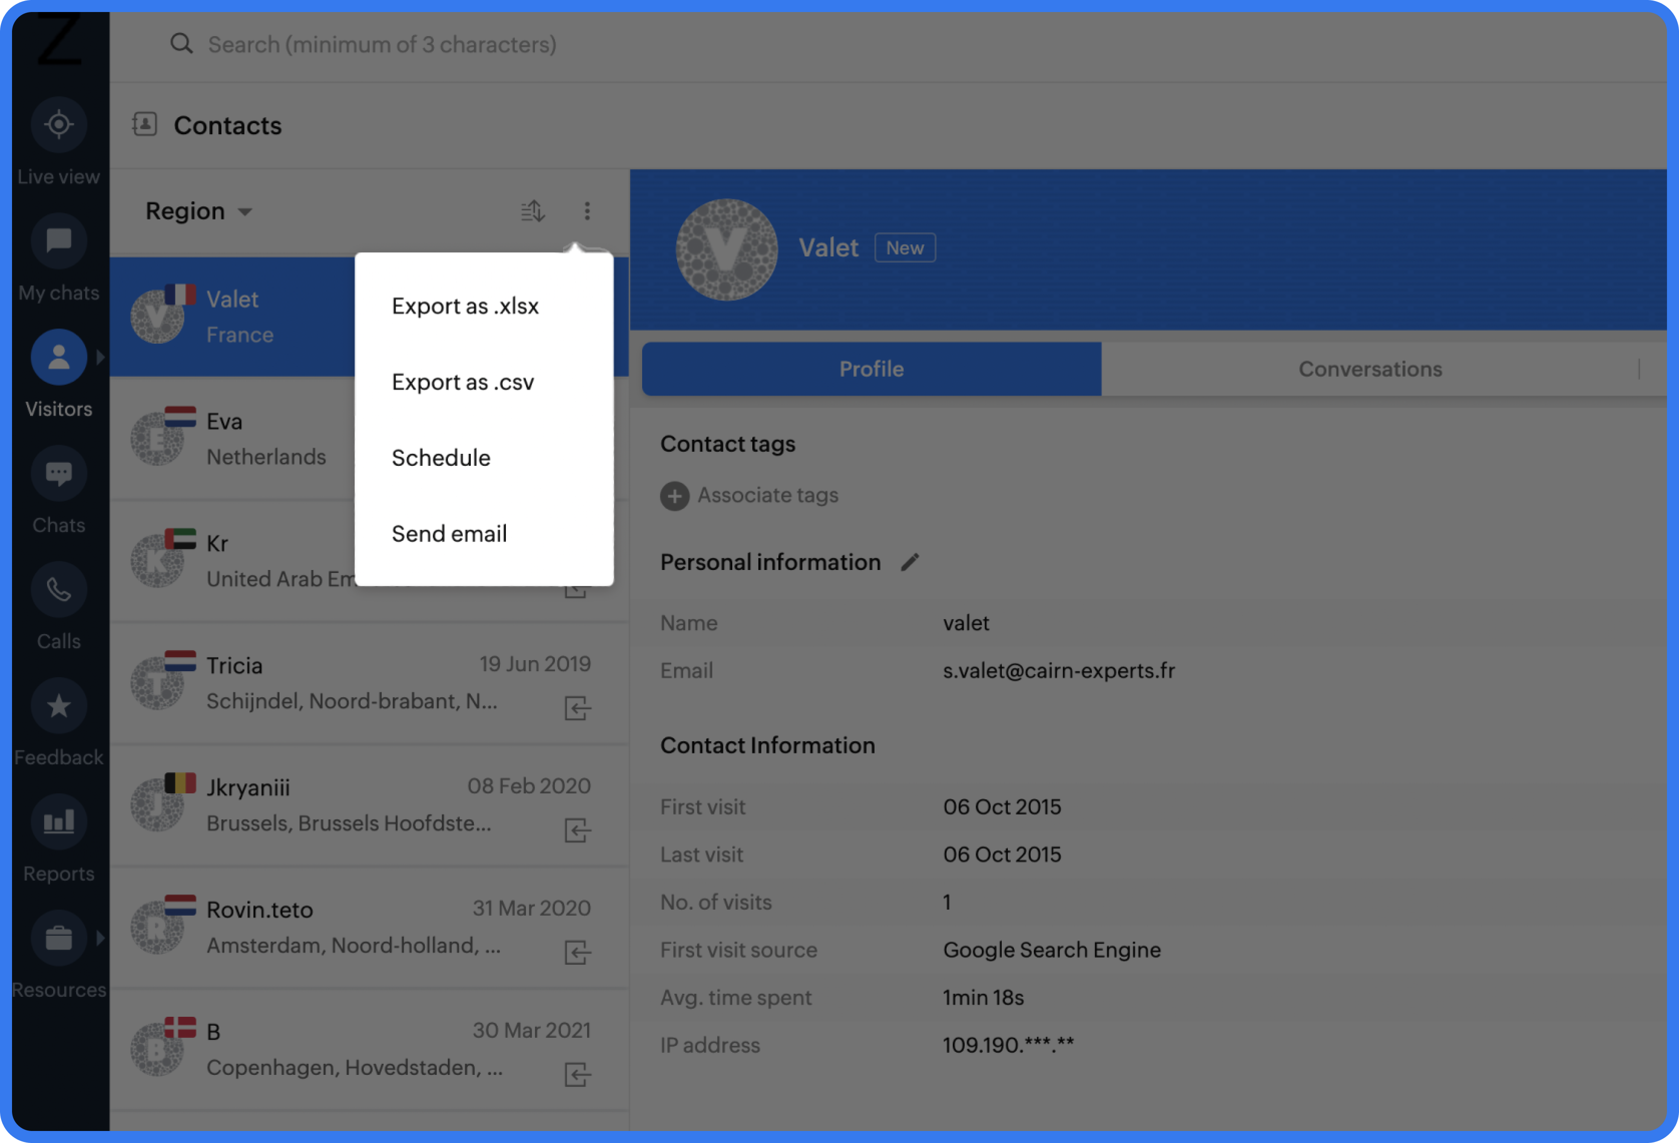1679x1143 pixels.
Task: Open Feedback star icon
Action: 59,706
